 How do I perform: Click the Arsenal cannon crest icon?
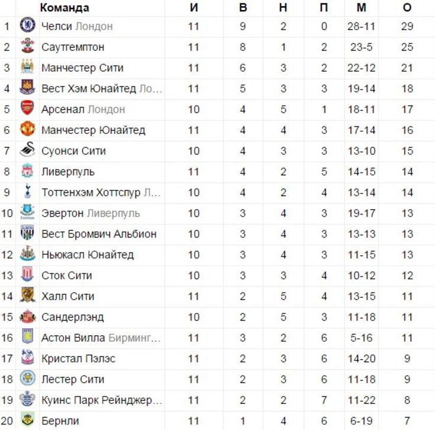click(27, 108)
